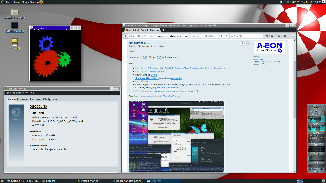Quote the post with the quote icon
The width and height of the screenshot is (326, 183).
[247, 43]
